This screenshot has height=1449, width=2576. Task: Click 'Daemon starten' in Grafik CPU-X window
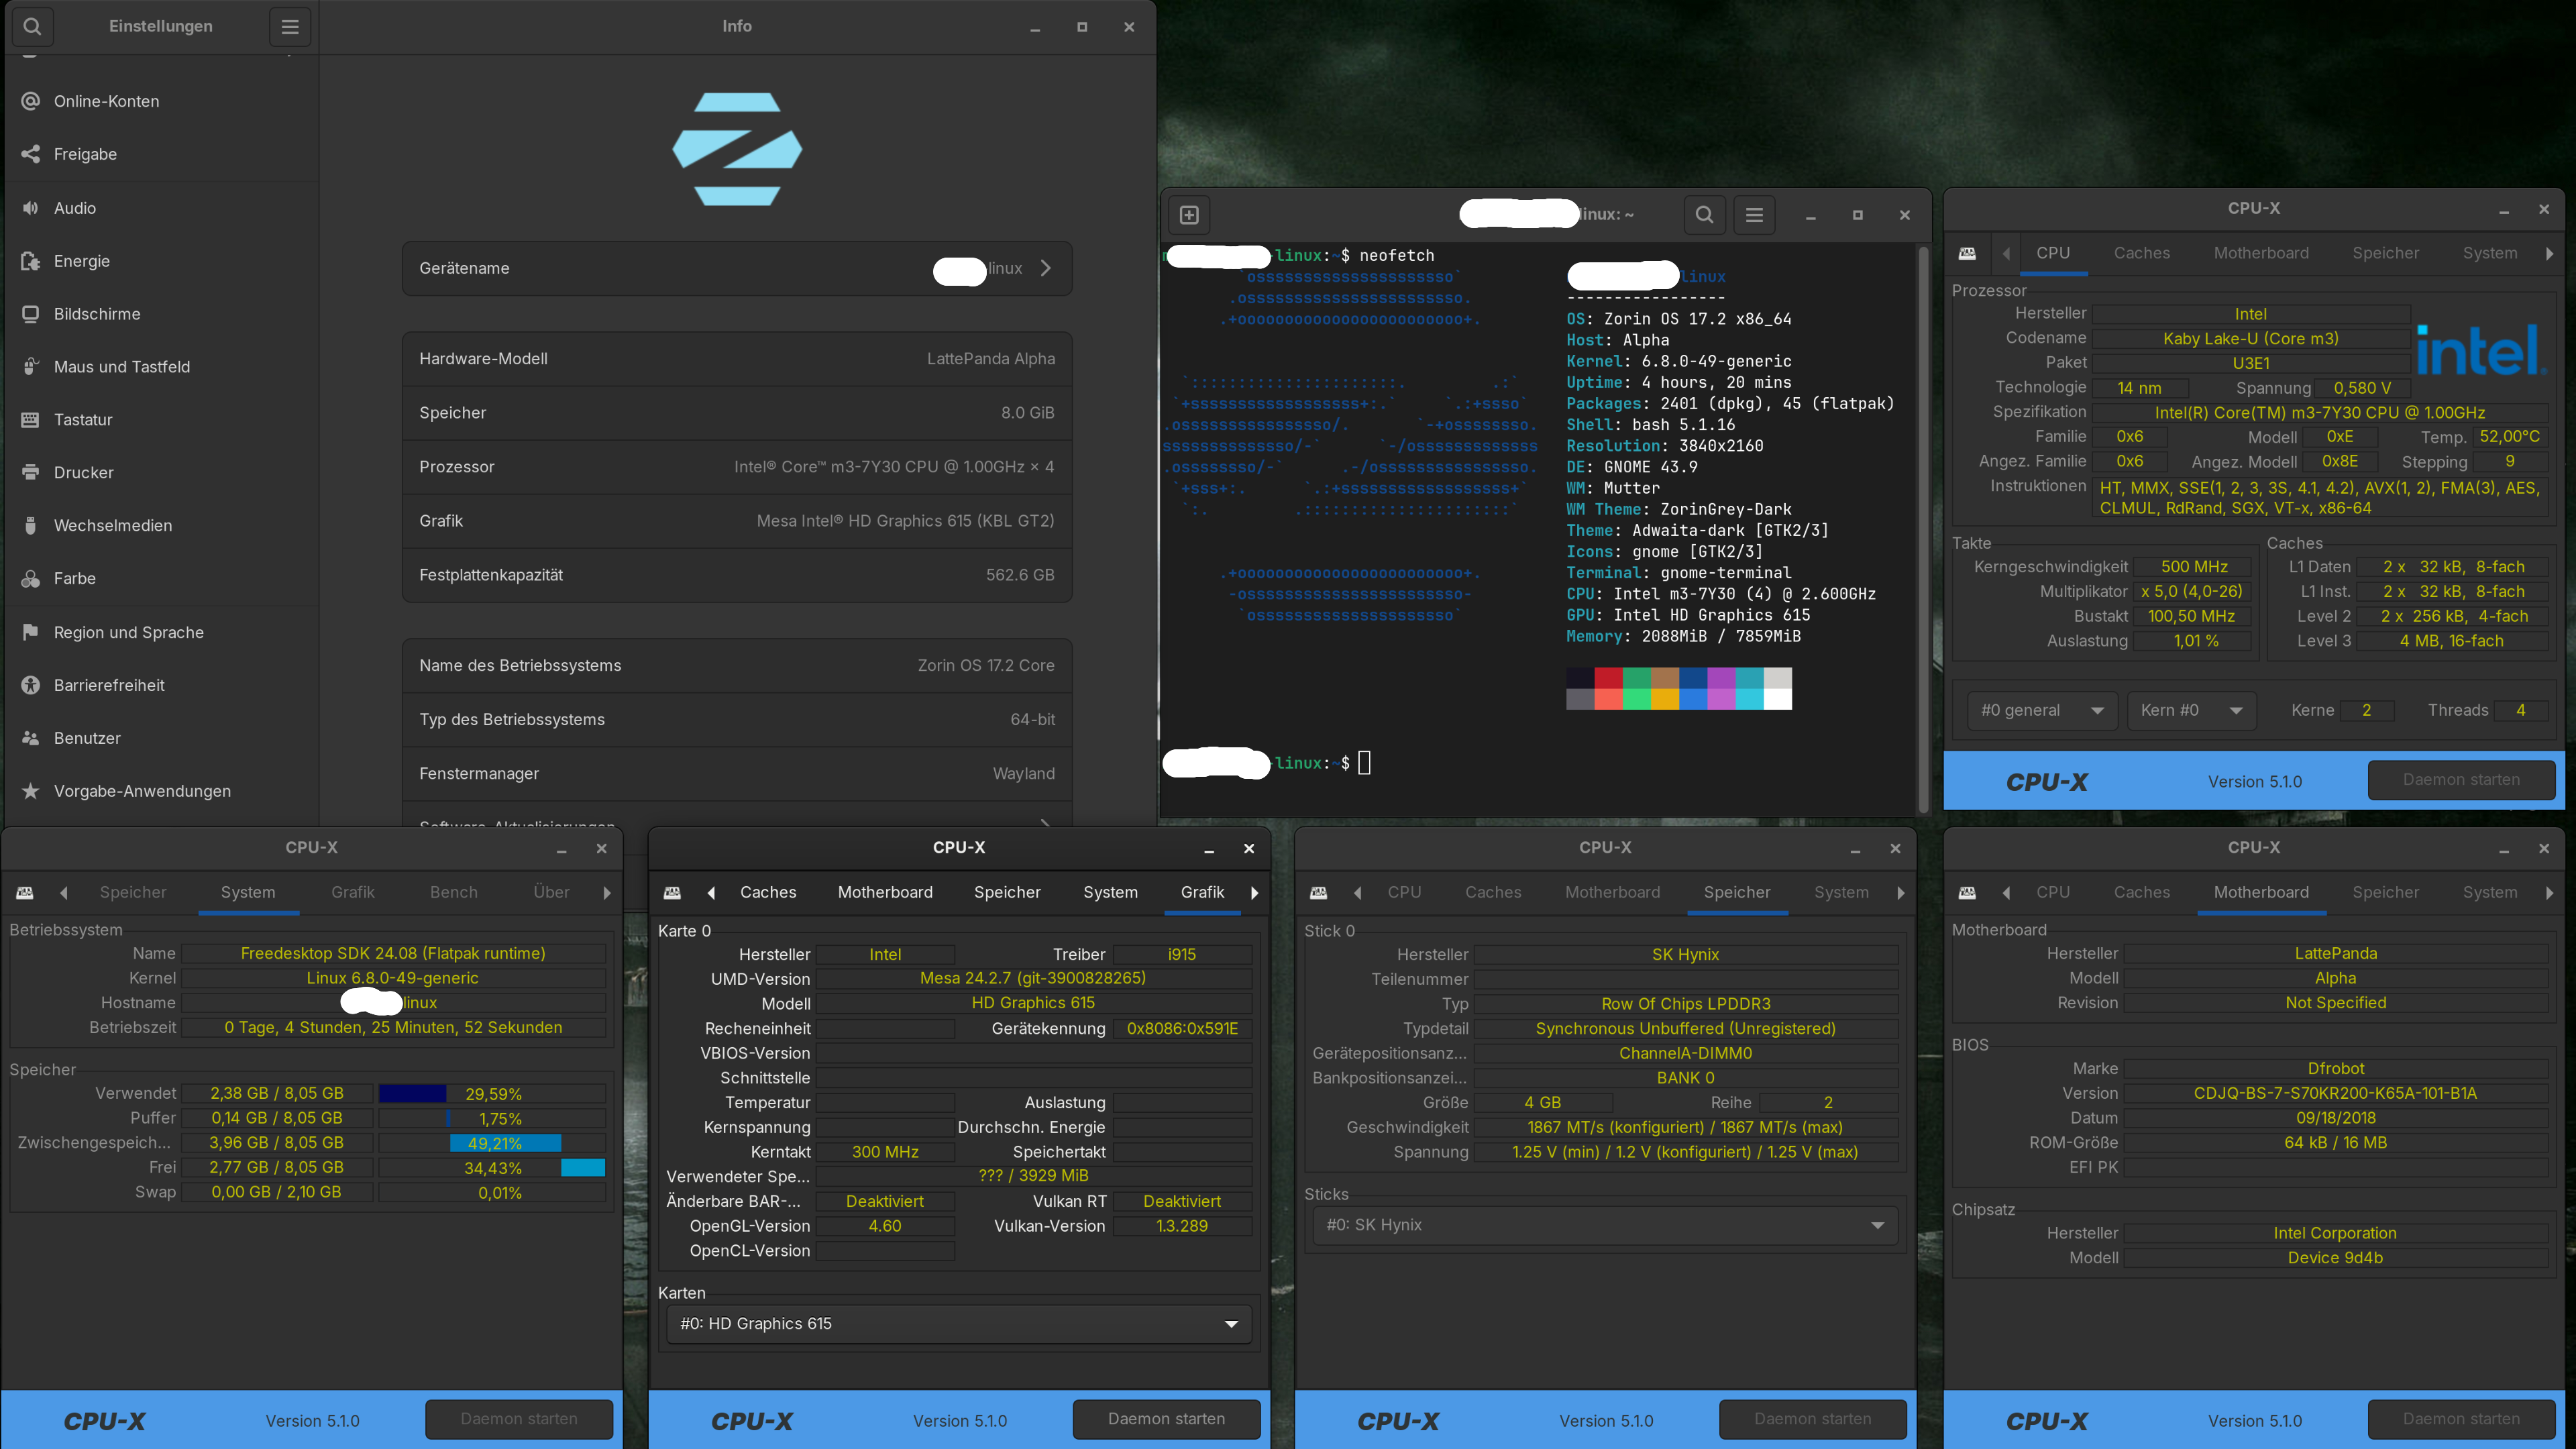click(1166, 1419)
